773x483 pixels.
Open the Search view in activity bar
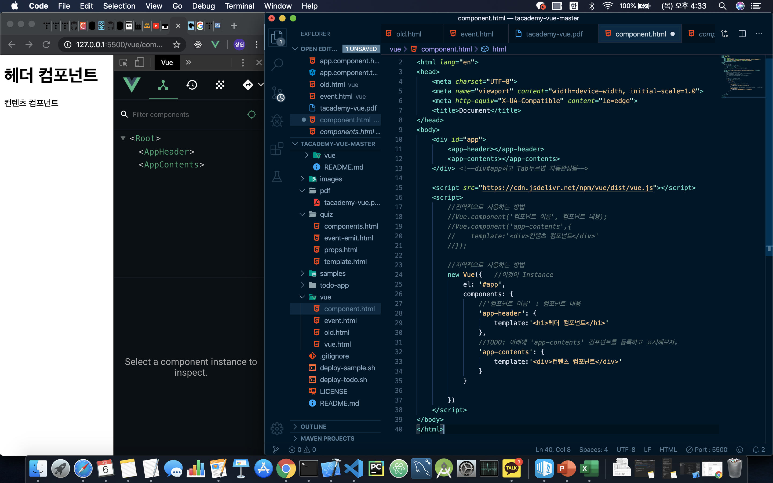point(277,64)
